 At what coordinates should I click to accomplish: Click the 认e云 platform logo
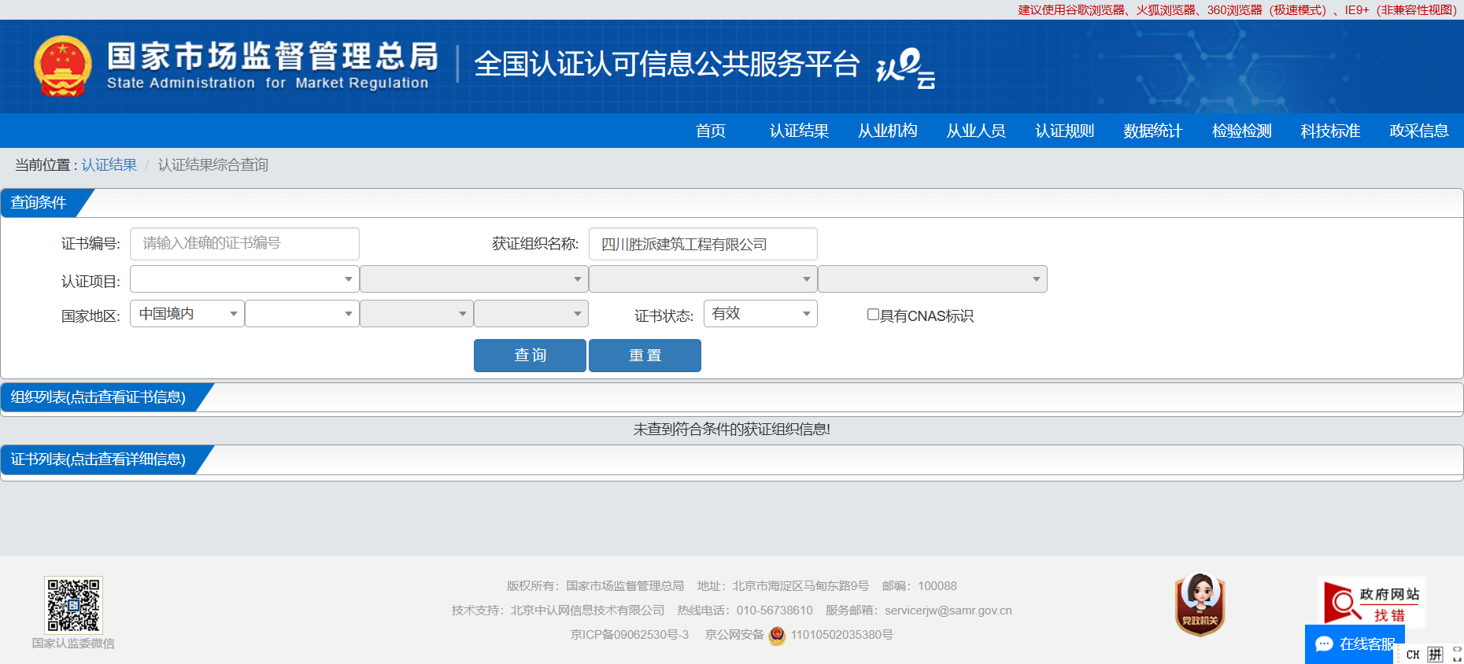905,68
